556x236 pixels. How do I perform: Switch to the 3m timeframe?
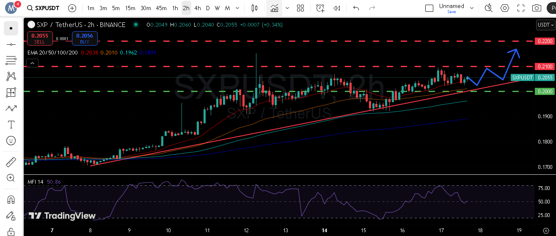point(103,8)
